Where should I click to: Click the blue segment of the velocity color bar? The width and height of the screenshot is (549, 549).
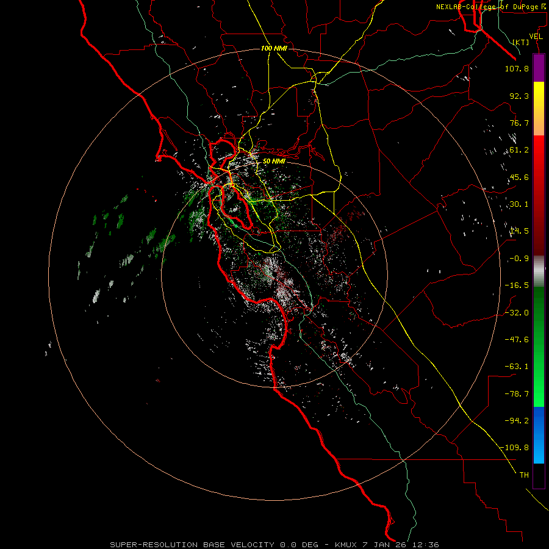[539, 435]
